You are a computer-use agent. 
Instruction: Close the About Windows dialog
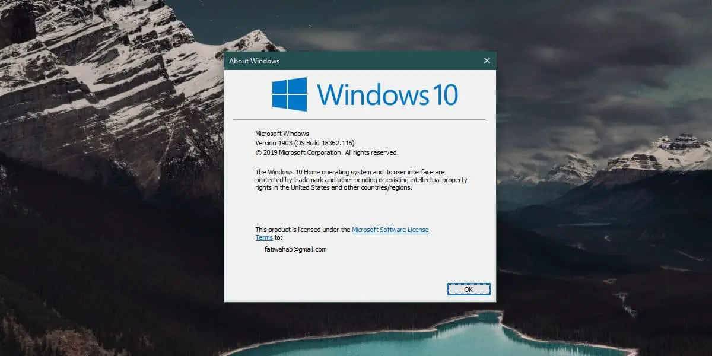pos(487,61)
